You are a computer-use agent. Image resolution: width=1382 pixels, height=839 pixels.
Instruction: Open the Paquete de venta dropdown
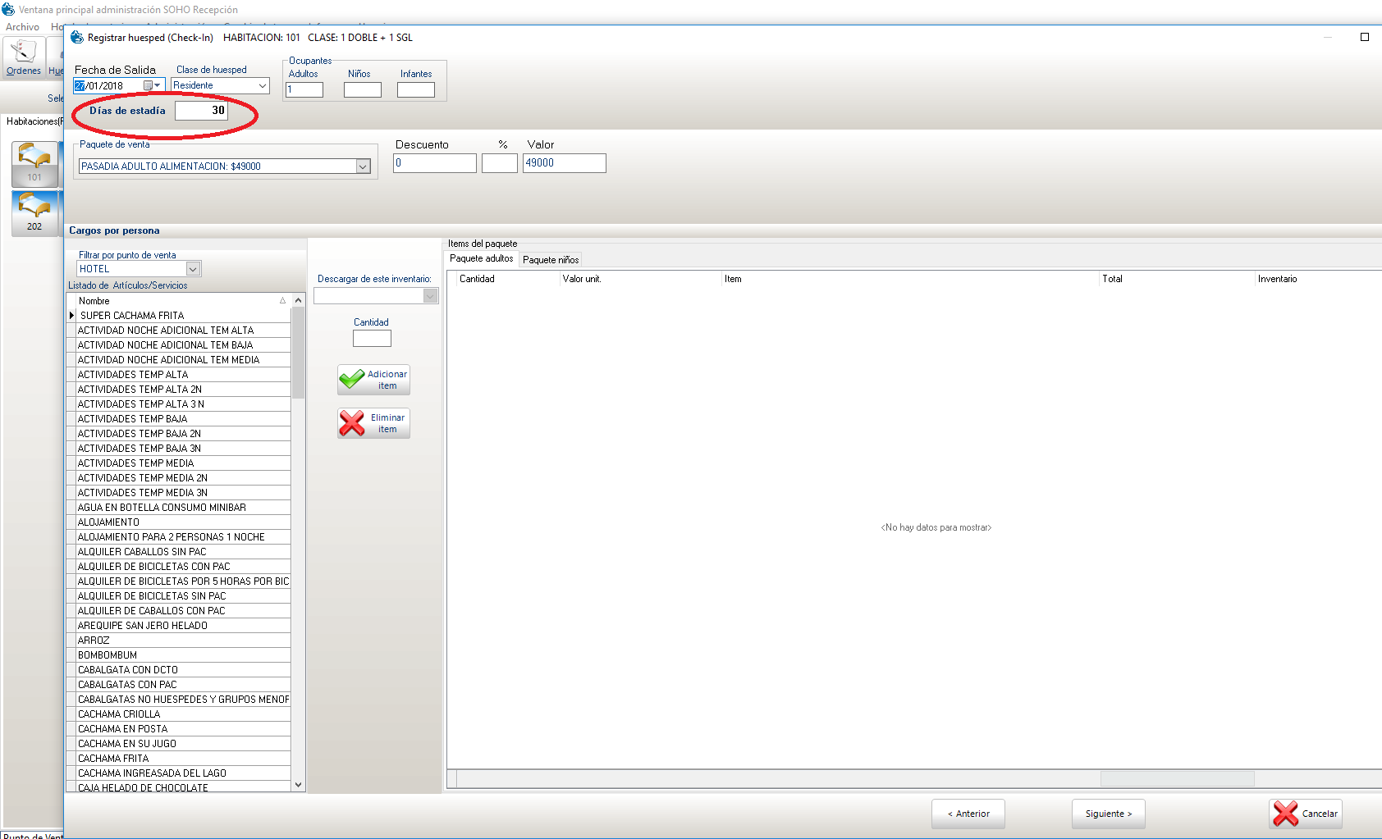pos(363,166)
